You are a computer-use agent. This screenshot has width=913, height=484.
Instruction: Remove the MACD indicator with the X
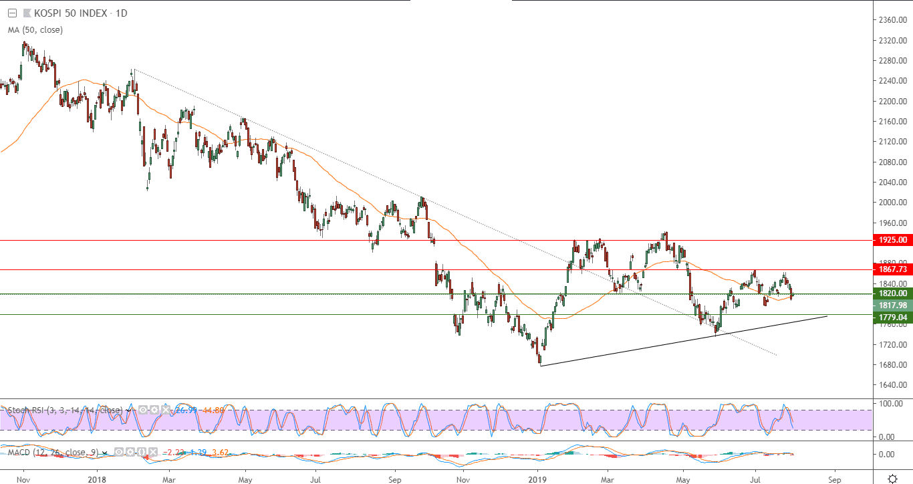click(x=153, y=452)
